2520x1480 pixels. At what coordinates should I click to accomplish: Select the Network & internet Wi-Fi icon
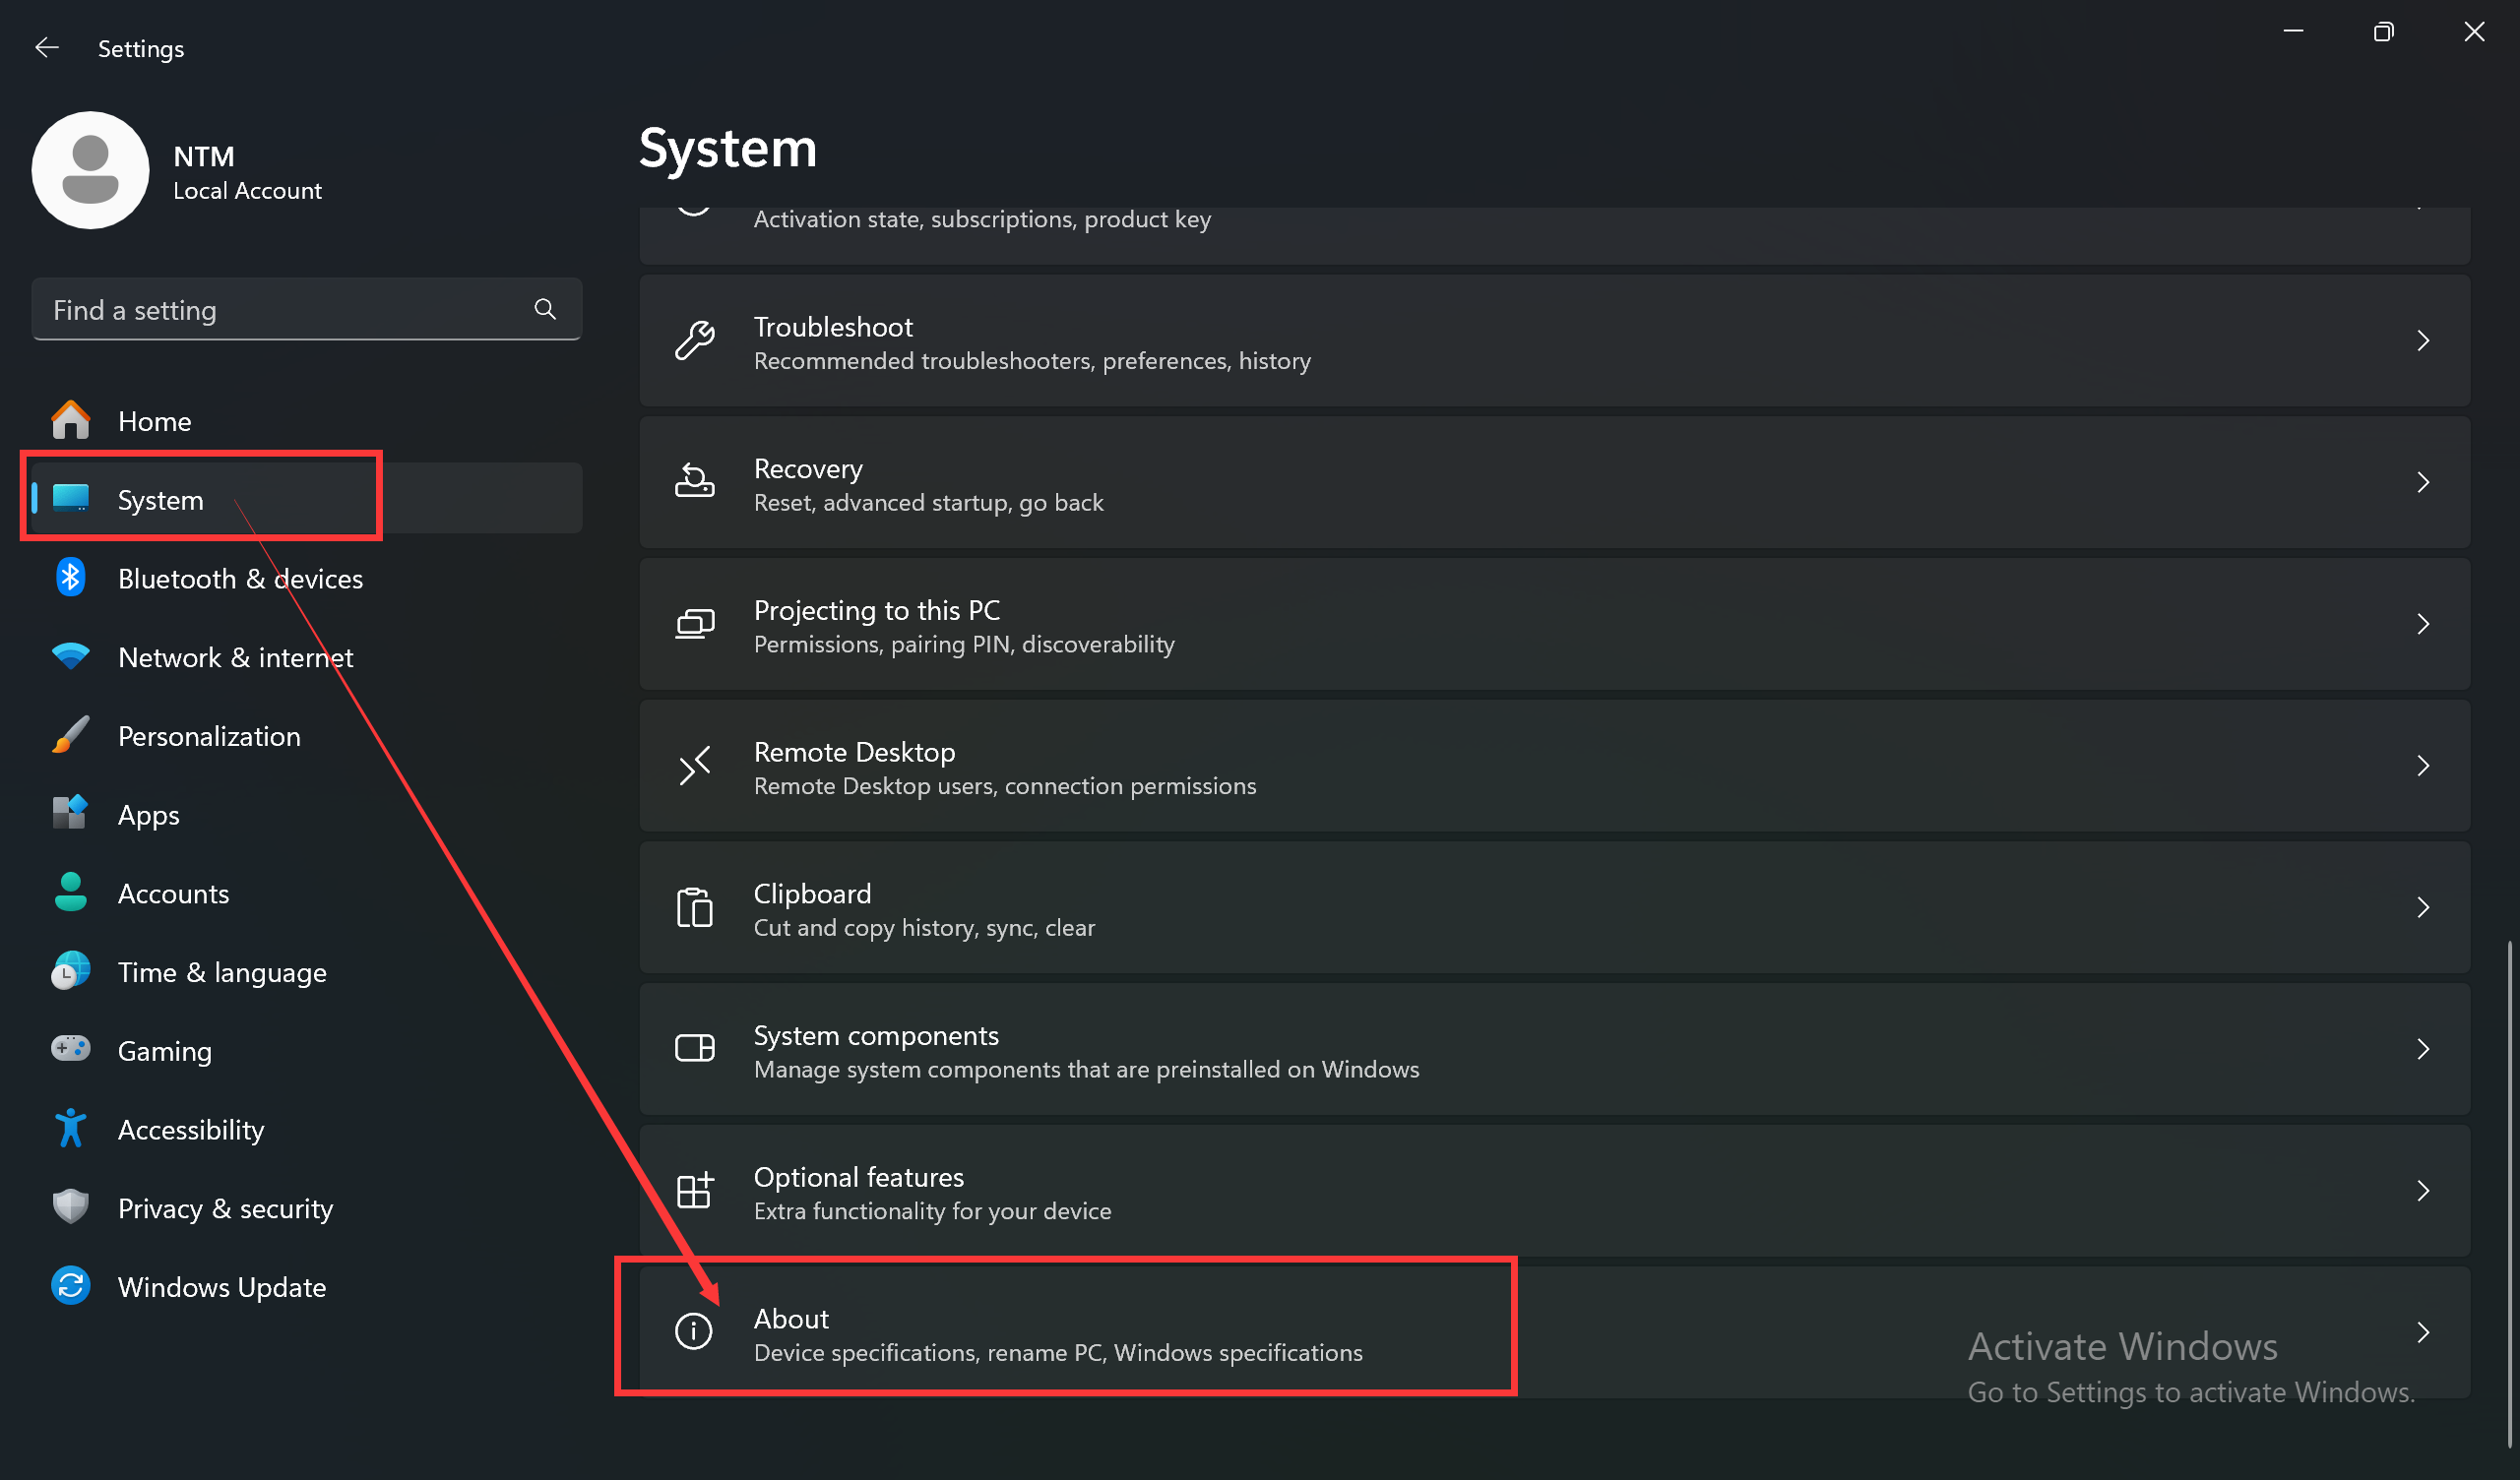tap(70, 657)
